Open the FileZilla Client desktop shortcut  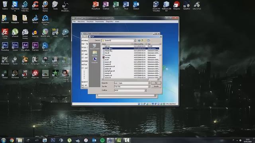(x=5, y=34)
